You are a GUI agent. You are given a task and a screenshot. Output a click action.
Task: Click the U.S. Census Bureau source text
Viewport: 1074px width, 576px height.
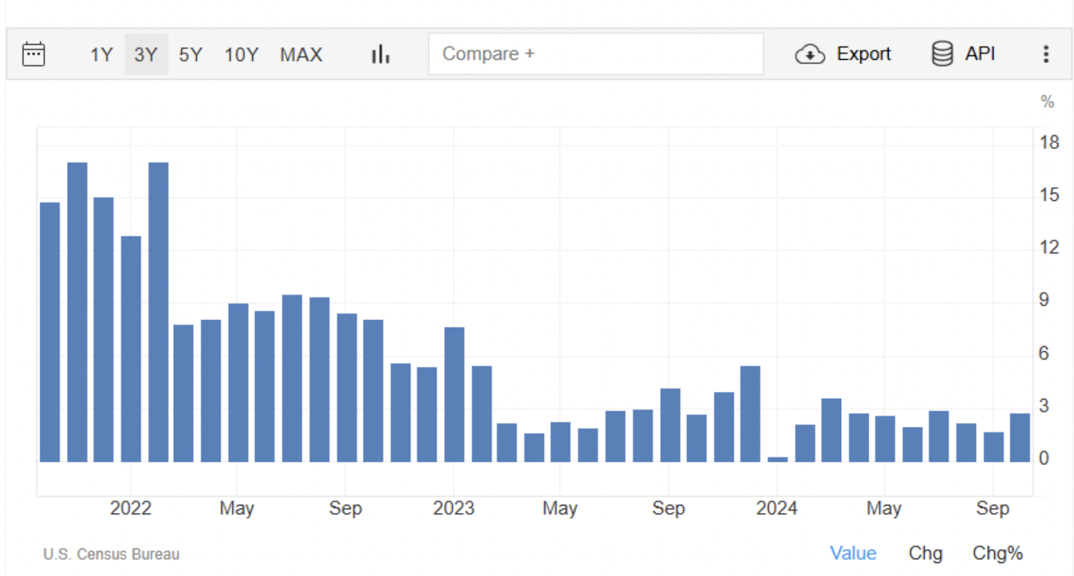111,555
